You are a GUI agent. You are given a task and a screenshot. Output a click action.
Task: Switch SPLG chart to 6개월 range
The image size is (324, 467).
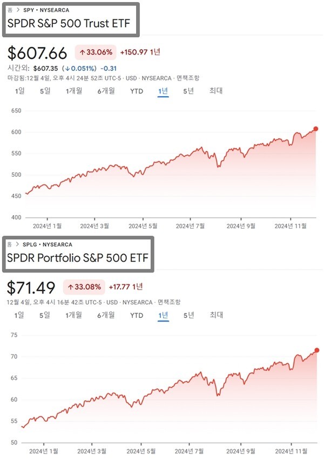coord(106,315)
